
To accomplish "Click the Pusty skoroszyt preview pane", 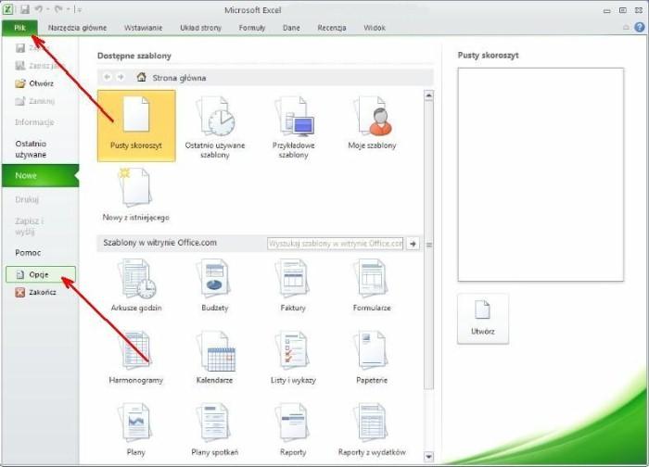I will pos(541,174).
